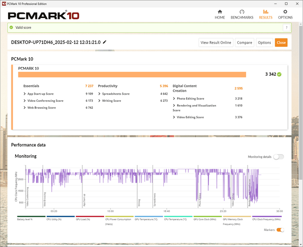Click GPU Core Clock legend swatch

[207, 217]
